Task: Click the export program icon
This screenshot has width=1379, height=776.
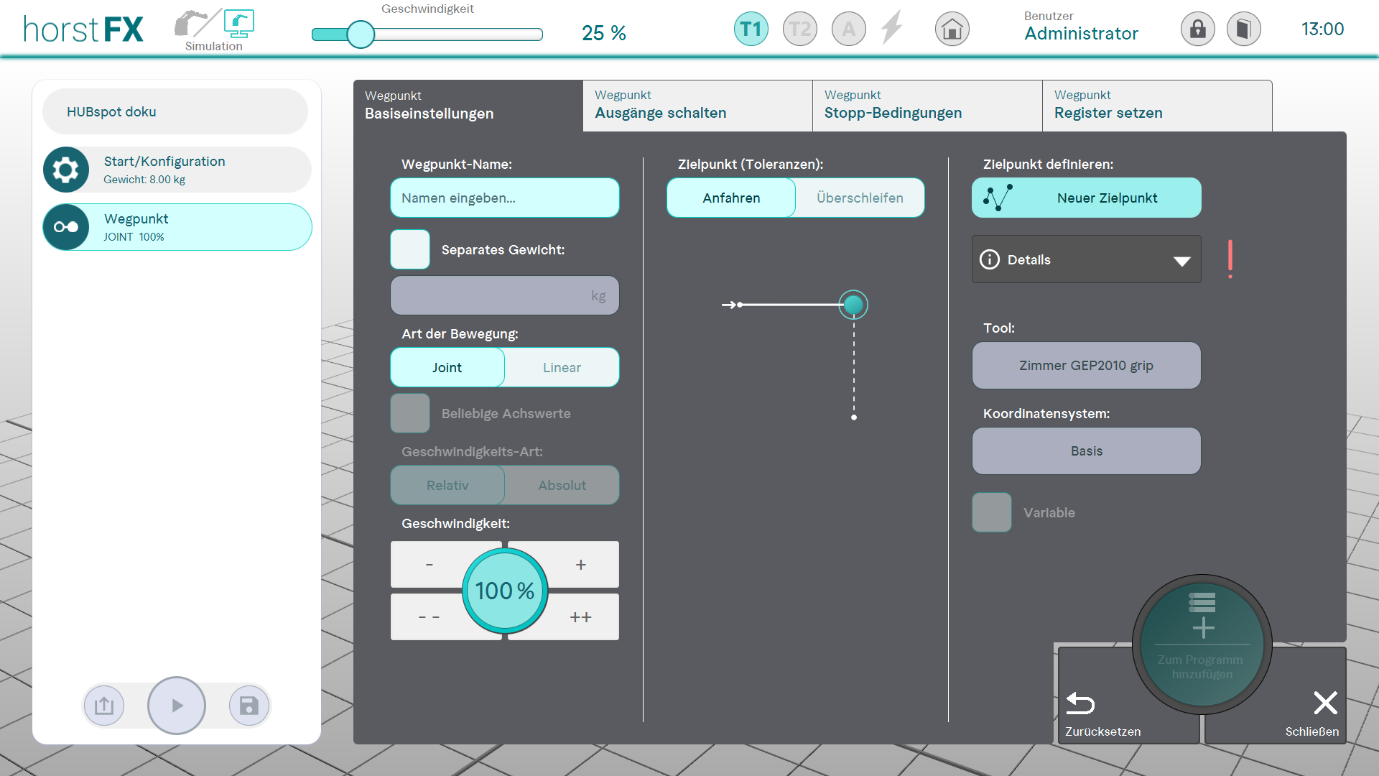Action: pyautogui.click(x=104, y=706)
